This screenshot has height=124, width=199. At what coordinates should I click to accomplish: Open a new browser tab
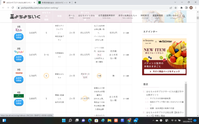[x=75, y=2]
